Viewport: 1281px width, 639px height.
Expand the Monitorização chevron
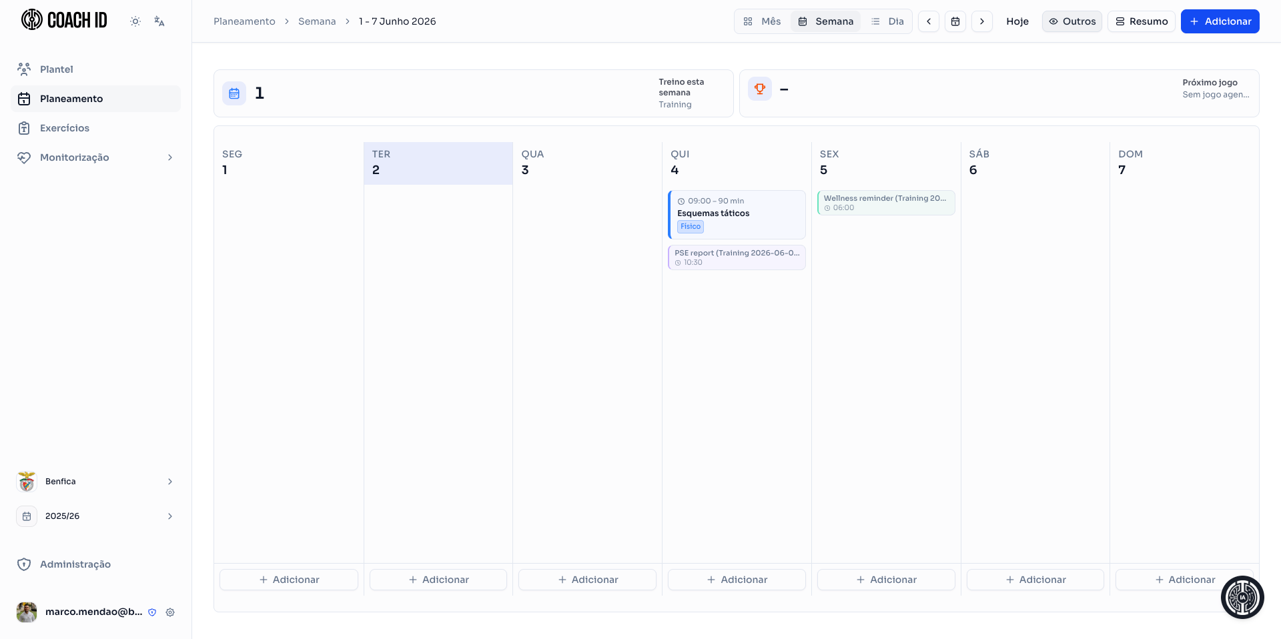pyautogui.click(x=170, y=157)
